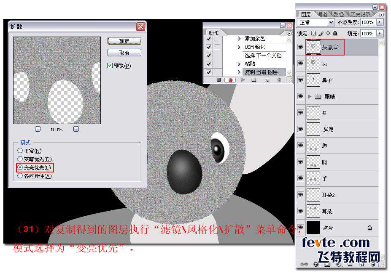Click the lock position move icon
Image resolution: width=391 pixels, height=273 pixels.
pyautogui.click(x=328, y=33)
